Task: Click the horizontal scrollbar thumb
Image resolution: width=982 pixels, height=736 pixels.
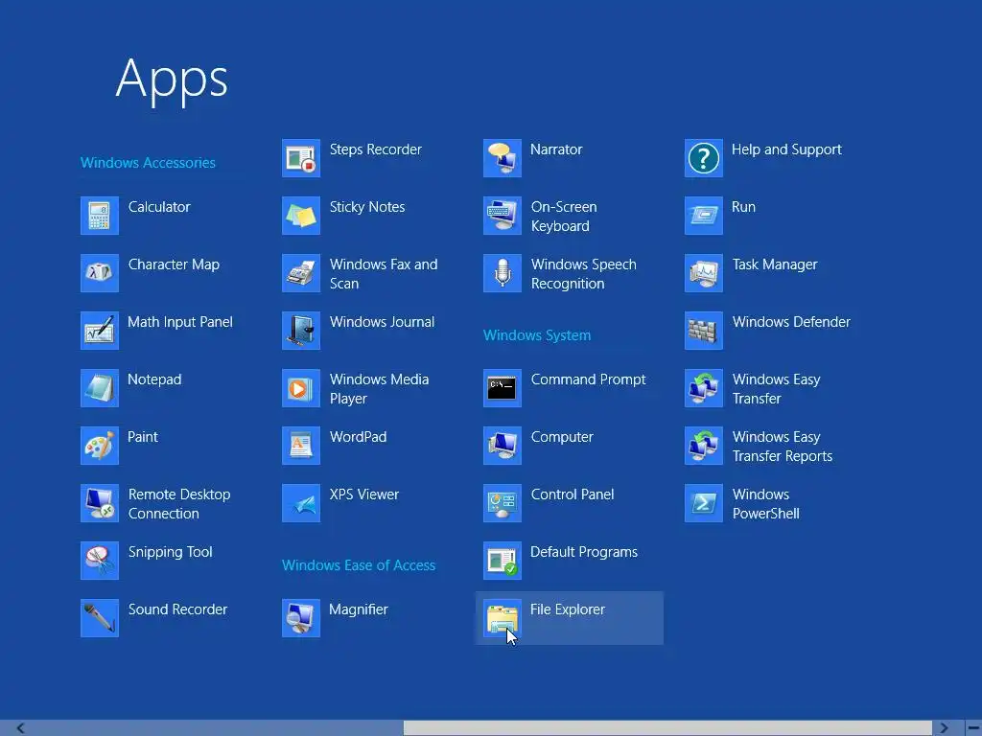Action: coord(668,728)
